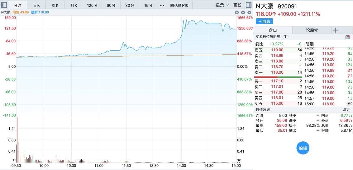Click the 卖一 ask price row 118.00
Viewport: 353px width, 170px height.
pos(278,72)
